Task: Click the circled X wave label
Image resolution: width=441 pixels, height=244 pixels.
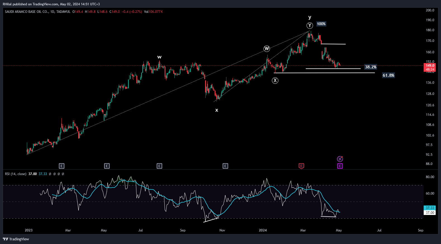Action: pyautogui.click(x=275, y=81)
